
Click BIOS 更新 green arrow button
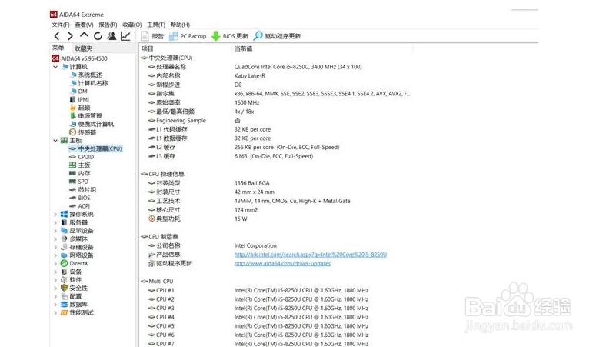pos(230,36)
